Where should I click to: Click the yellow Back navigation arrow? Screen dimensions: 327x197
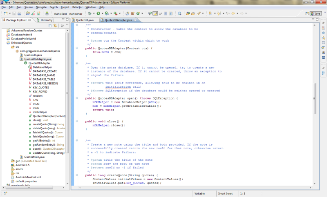pyautogui.click(x=234, y=13)
